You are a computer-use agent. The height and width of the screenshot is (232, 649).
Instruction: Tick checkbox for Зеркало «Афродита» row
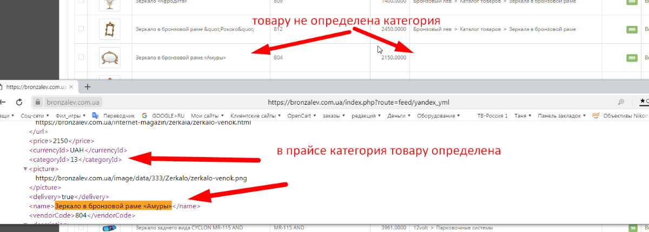pyautogui.click(x=81, y=2)
